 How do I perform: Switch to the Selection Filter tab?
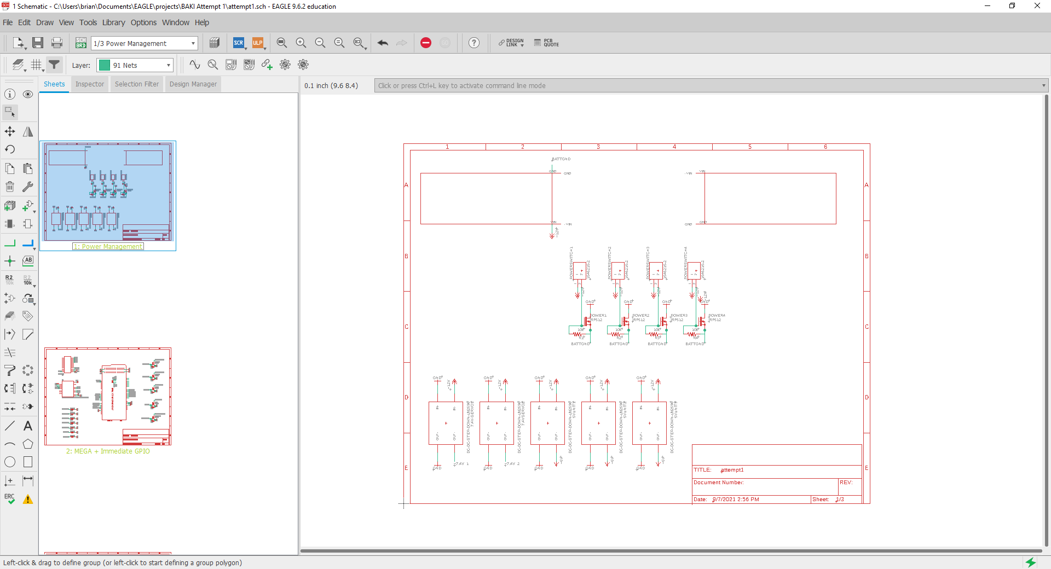coord(137,84)
